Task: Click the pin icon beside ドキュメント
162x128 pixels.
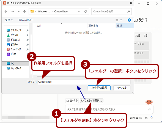Action: 28,40
